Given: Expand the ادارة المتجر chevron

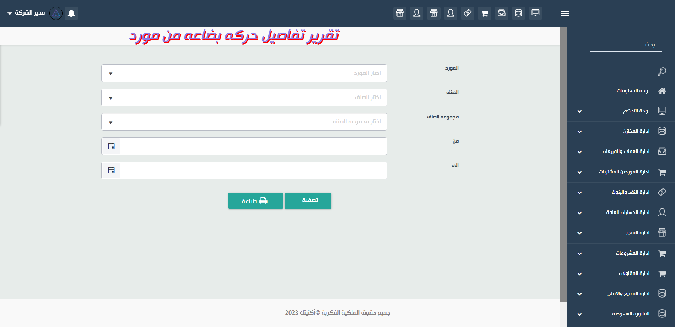Looking at the screenshot, I should click(579, 233).
